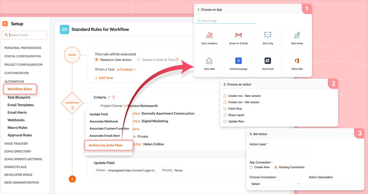Open the Choose Connection select dropdown
Screen dimensions: 368x194
point(275,184)
